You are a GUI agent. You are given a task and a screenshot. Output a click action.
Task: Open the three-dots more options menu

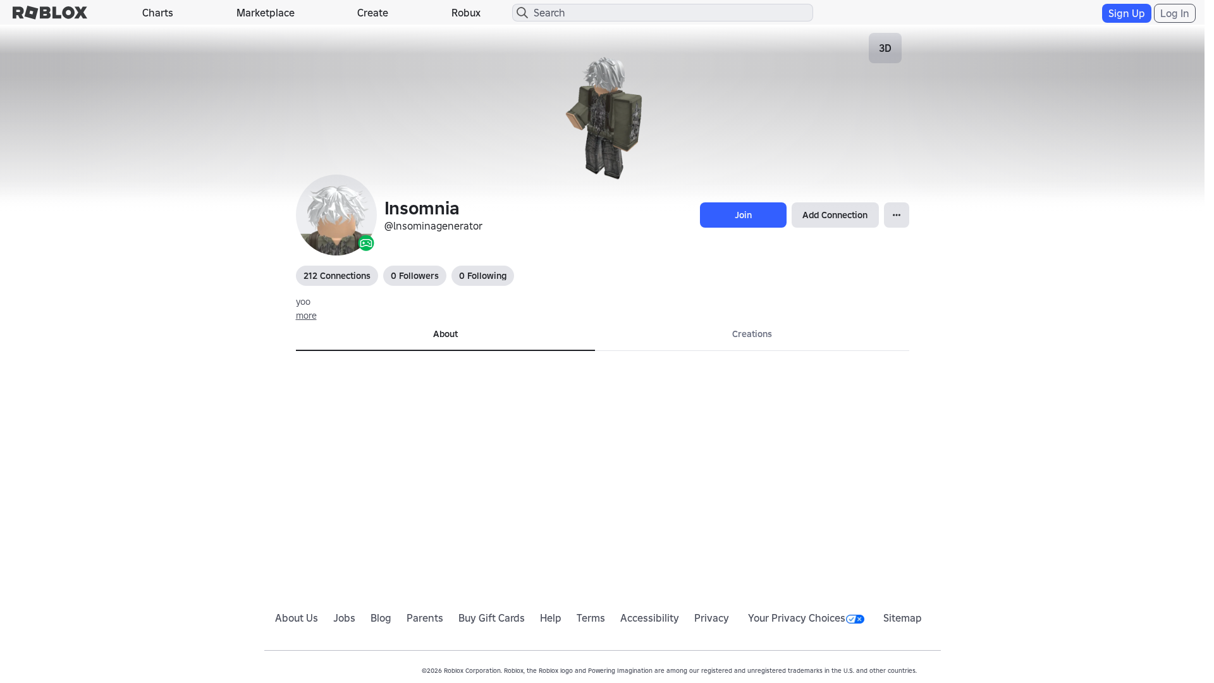(x=896, y=215)
